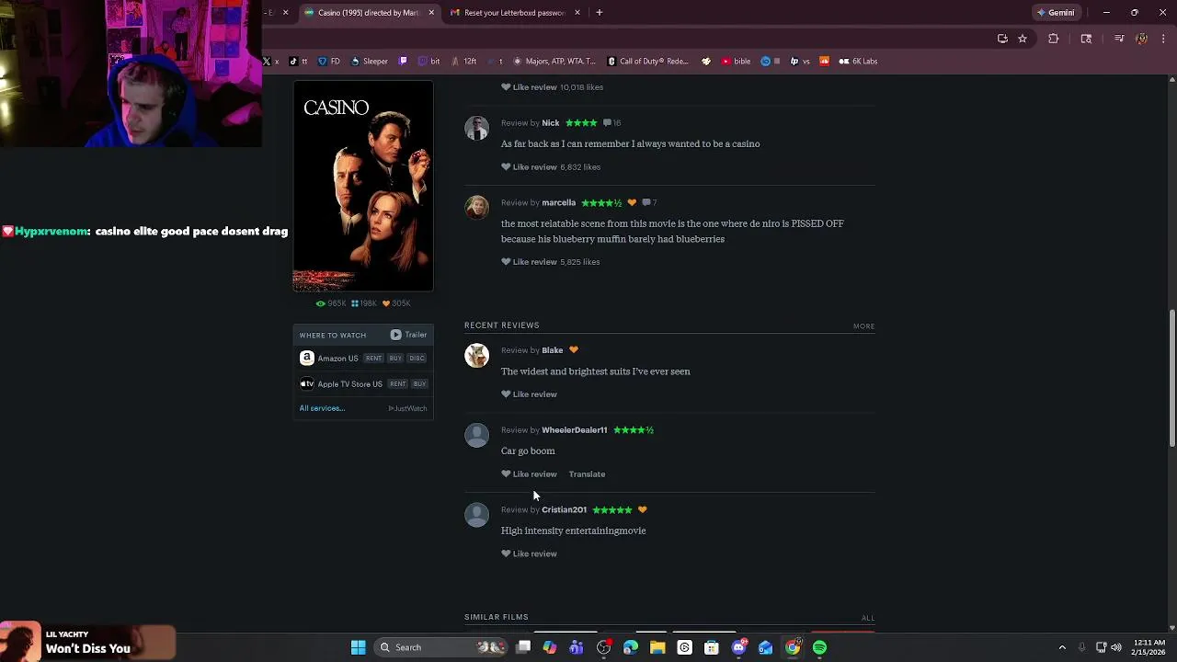
Task: View lists count 198K icon
Action: point(364,303)
